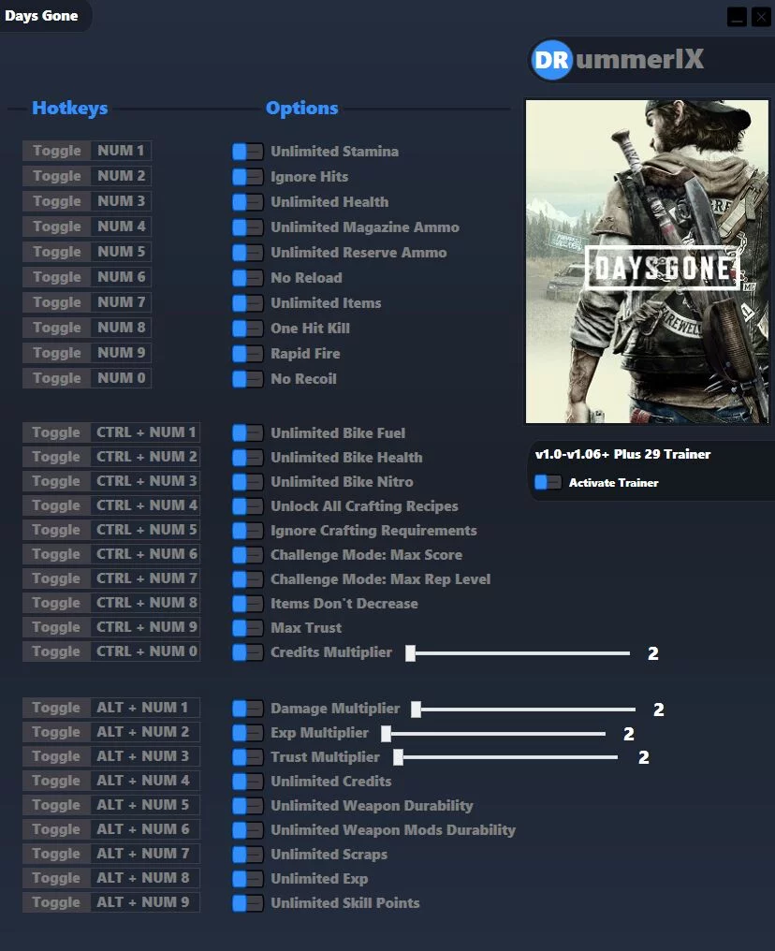This screenshot has width=775, height=951.
Task: Toggle Unlimited Stamina on
Action: point(247,152)
